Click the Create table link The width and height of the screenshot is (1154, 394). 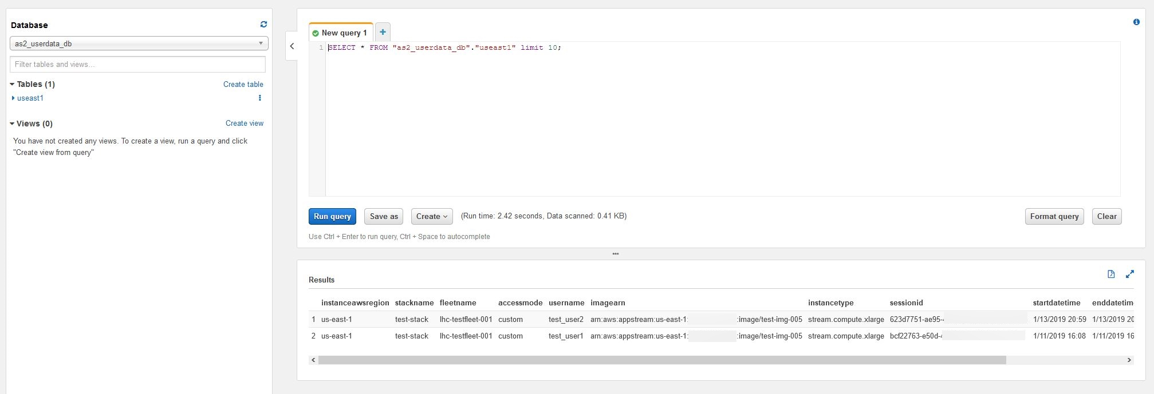(x=243, y=84)
